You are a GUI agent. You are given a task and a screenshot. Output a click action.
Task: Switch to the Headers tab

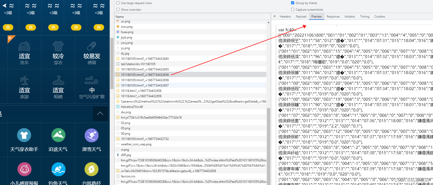tap(285, 17)
